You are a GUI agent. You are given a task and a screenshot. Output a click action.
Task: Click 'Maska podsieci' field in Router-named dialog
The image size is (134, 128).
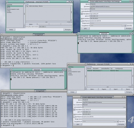click(111, 18)
